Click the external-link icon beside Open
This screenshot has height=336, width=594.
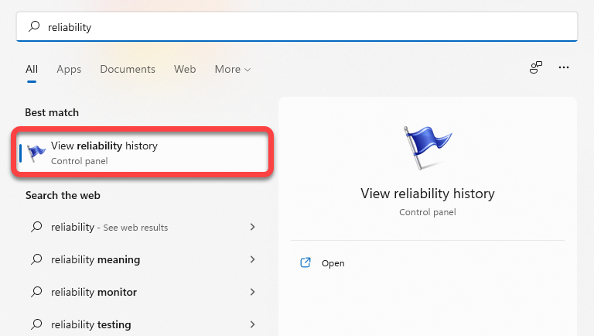(x=305, y=263)
